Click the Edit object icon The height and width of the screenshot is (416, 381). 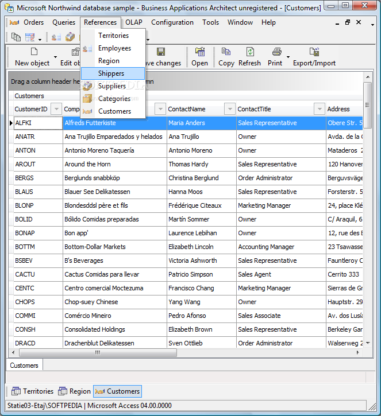(x=76, y=52)
